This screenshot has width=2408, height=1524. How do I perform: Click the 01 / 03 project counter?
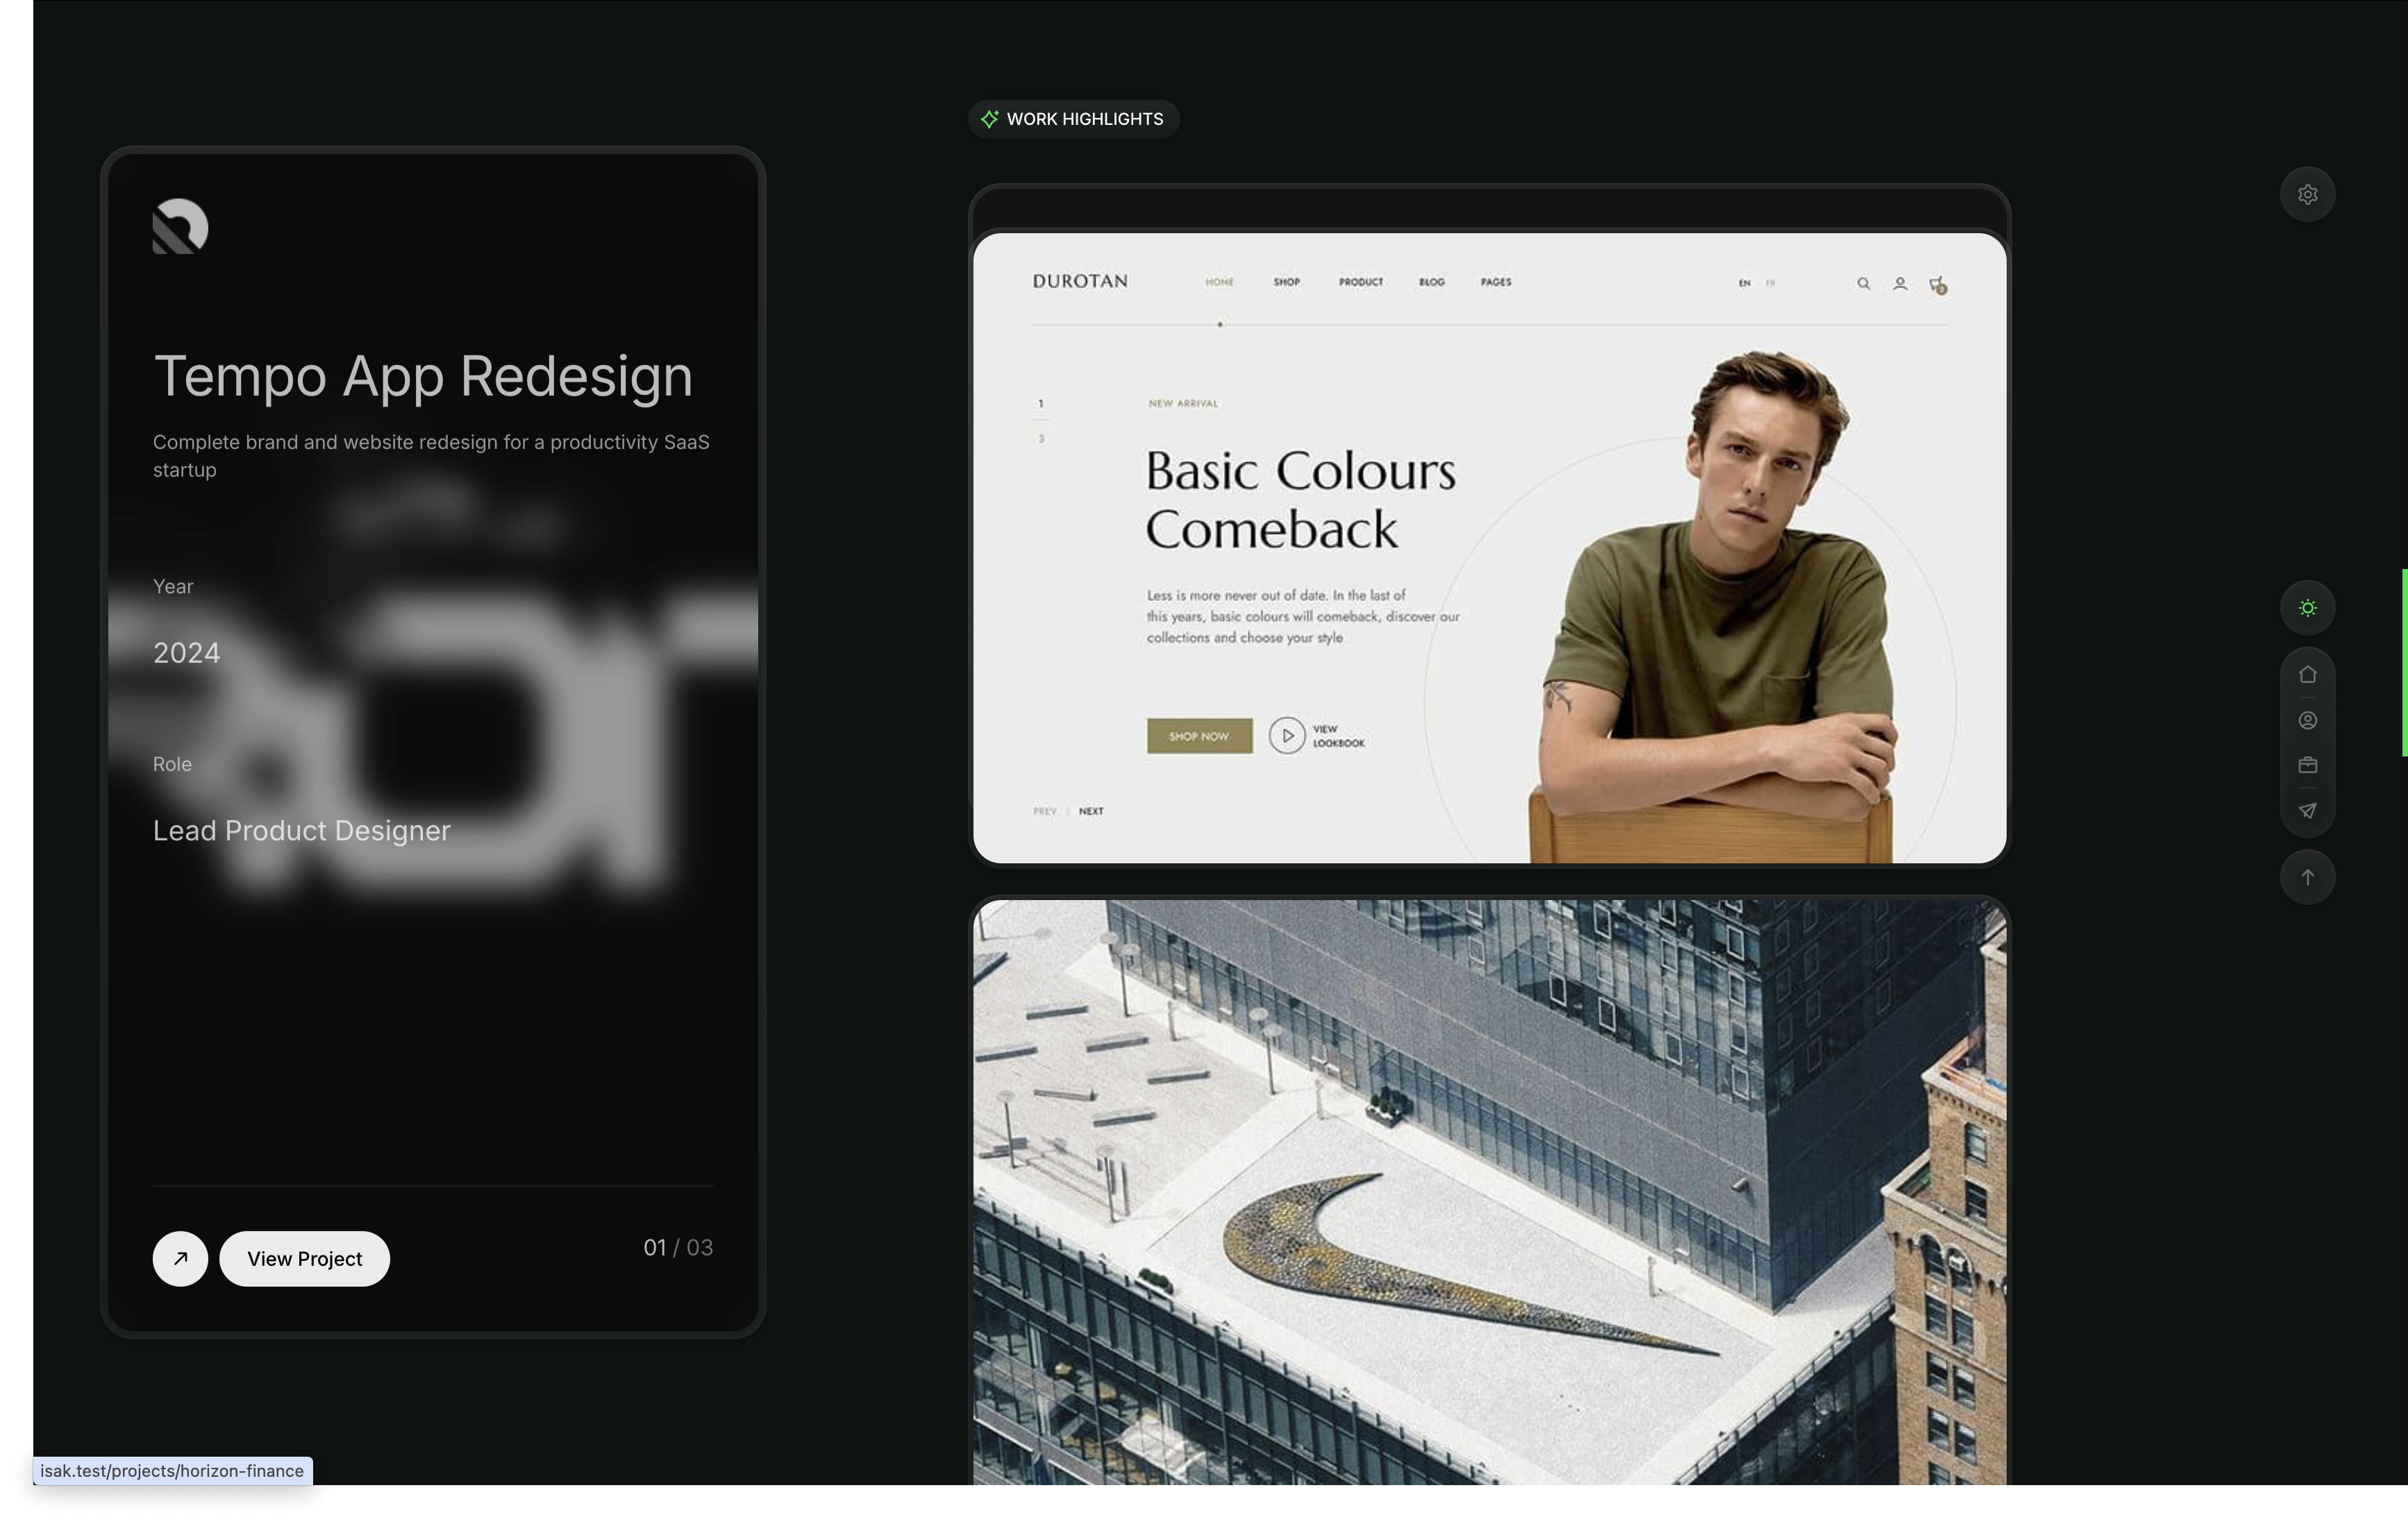(x=677, y=1247)
